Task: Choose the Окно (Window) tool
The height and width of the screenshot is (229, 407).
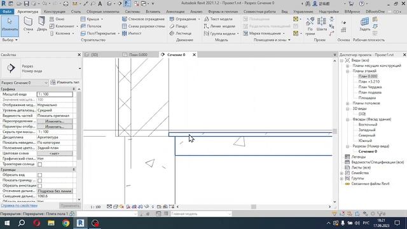Action: pos(57,19)
